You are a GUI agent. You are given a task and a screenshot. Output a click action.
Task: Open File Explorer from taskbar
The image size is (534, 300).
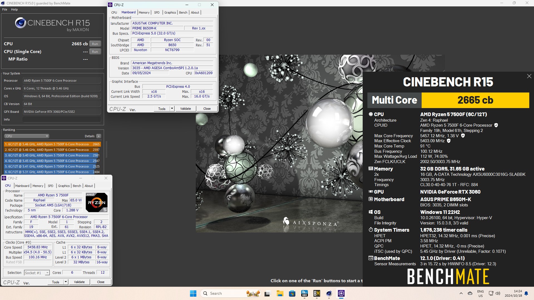pos(280,293)
